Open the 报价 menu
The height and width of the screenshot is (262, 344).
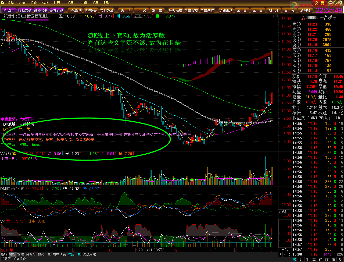click(x=34, y=3)
